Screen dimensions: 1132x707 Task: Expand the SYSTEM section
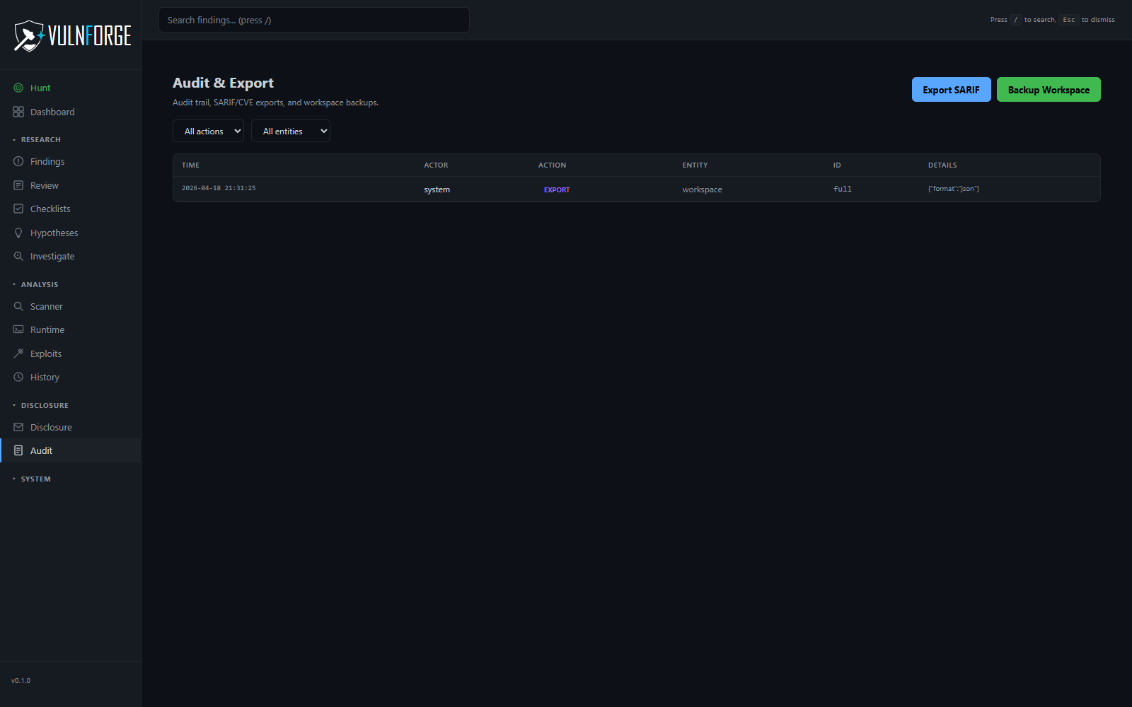click(34, 479)
